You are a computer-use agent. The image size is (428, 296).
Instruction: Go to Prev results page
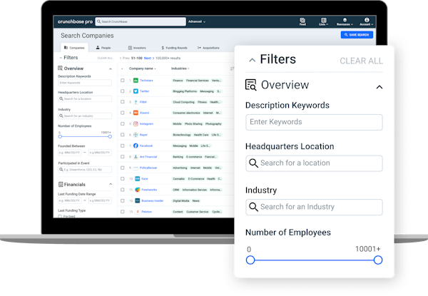click(x=125, y=58)
